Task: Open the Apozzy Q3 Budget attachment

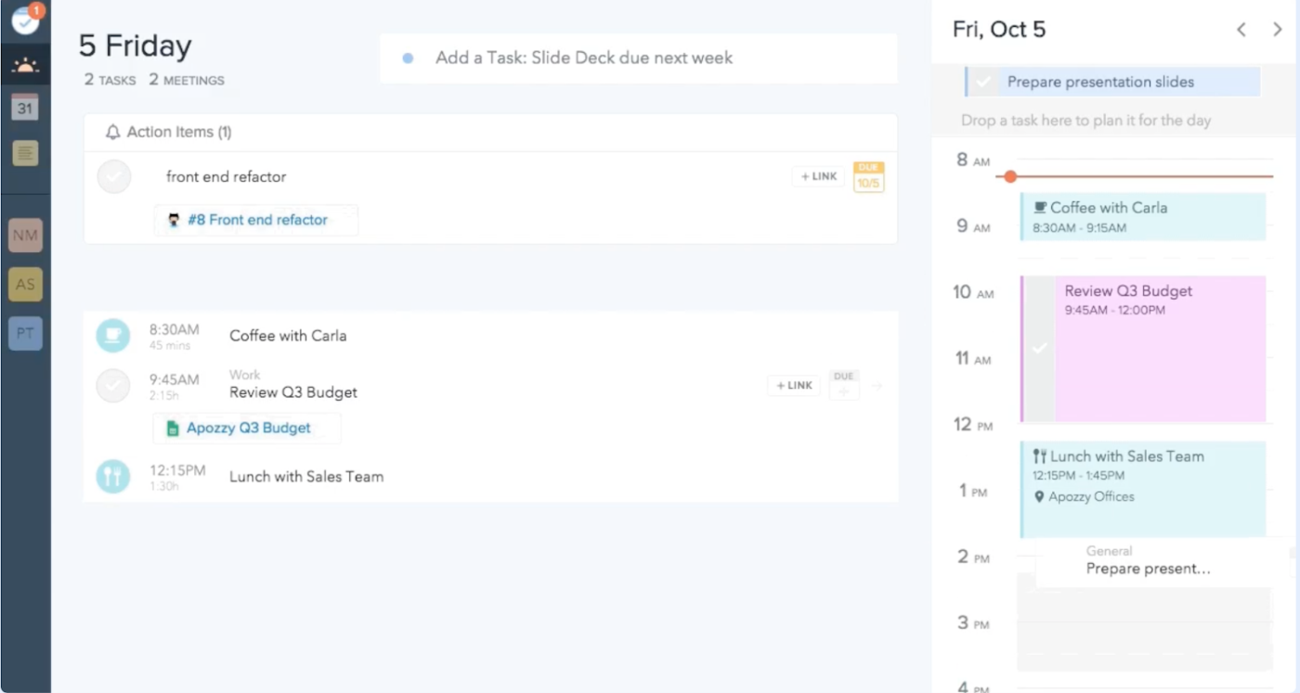Action: tap(248, 428)
